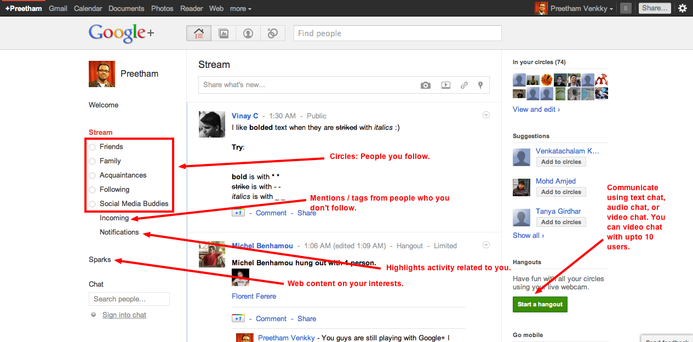This screenshot has width=693, height=342.
Task: Share Michel Benhamou's post
Action: [307, 318]
